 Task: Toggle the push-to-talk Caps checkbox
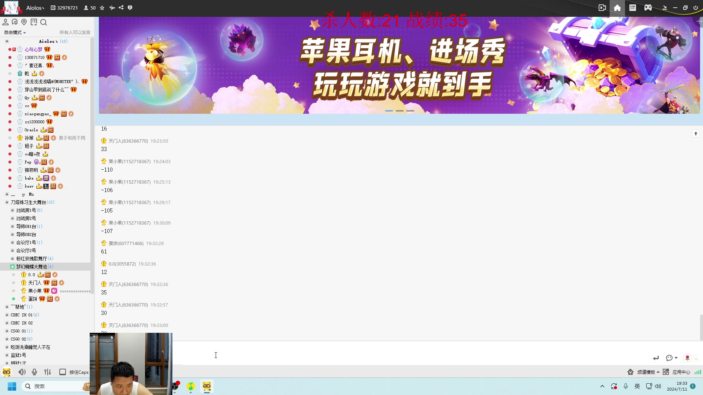(63, 372)
